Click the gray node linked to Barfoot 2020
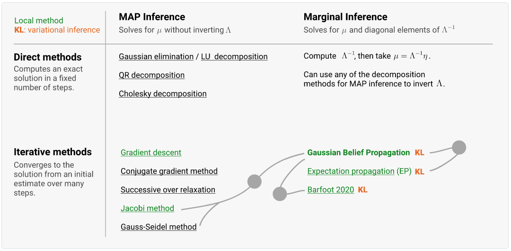Image resolution: width=511 pixels, height=251 pixels. click(280, 194)
